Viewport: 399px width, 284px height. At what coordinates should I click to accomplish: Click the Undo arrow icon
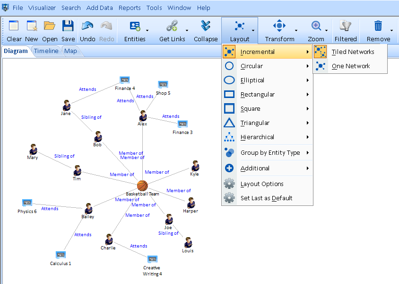click(87, 26)
